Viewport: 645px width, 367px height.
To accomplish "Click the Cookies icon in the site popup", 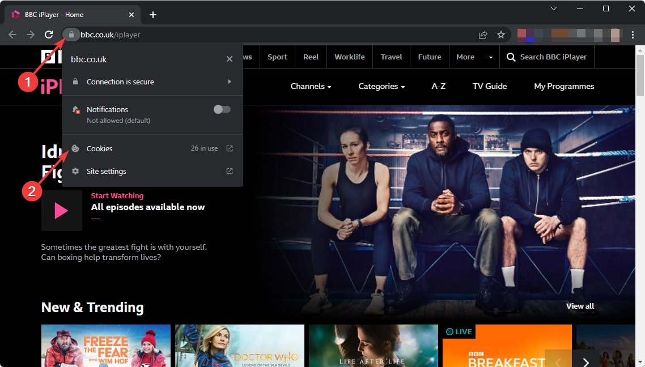I will click(74, 148).
